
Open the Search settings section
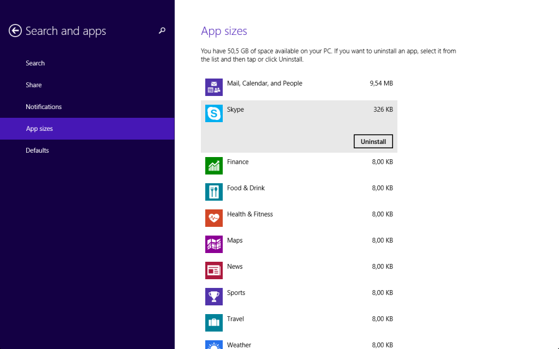(87, 63)
